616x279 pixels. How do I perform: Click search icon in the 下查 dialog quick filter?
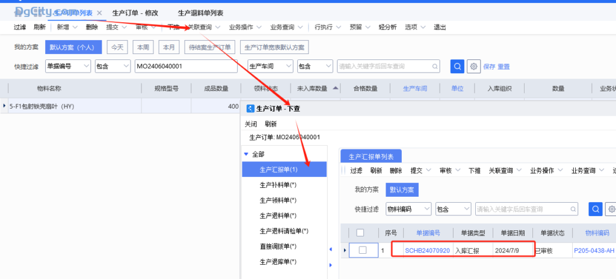tap(595, 209)
